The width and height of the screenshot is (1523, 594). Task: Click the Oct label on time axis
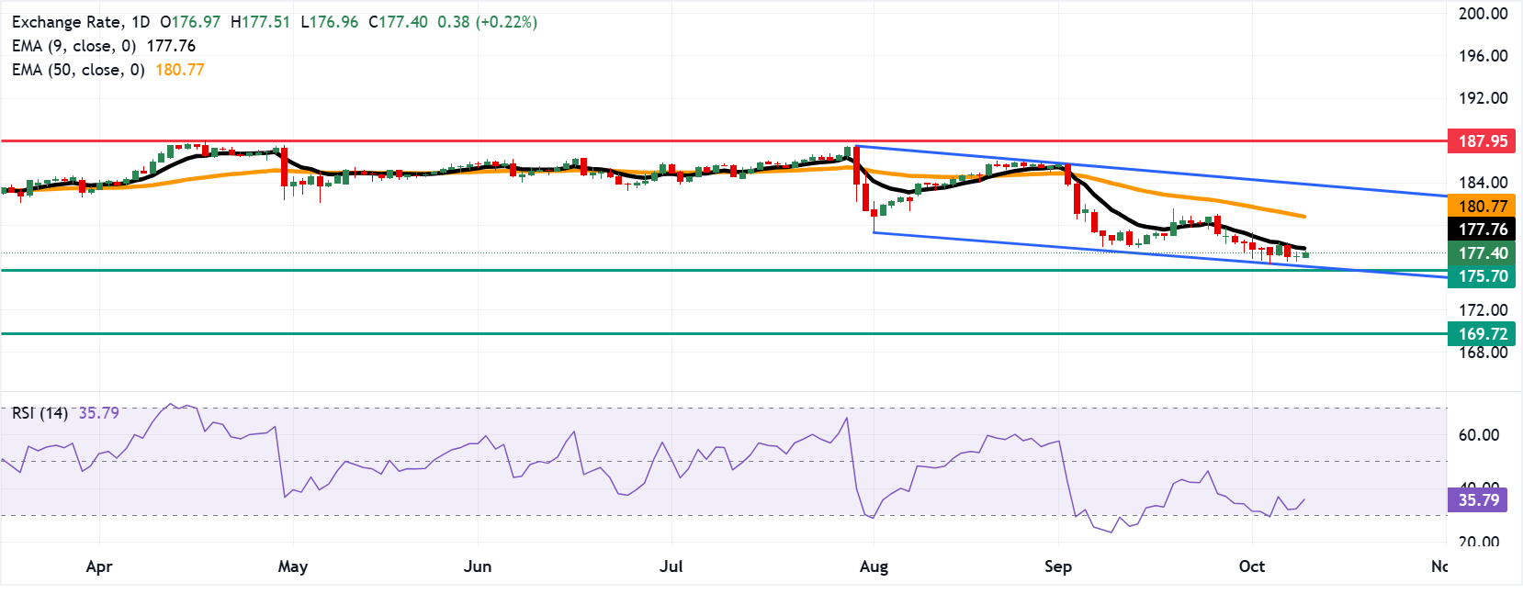tap(1252, 566)
